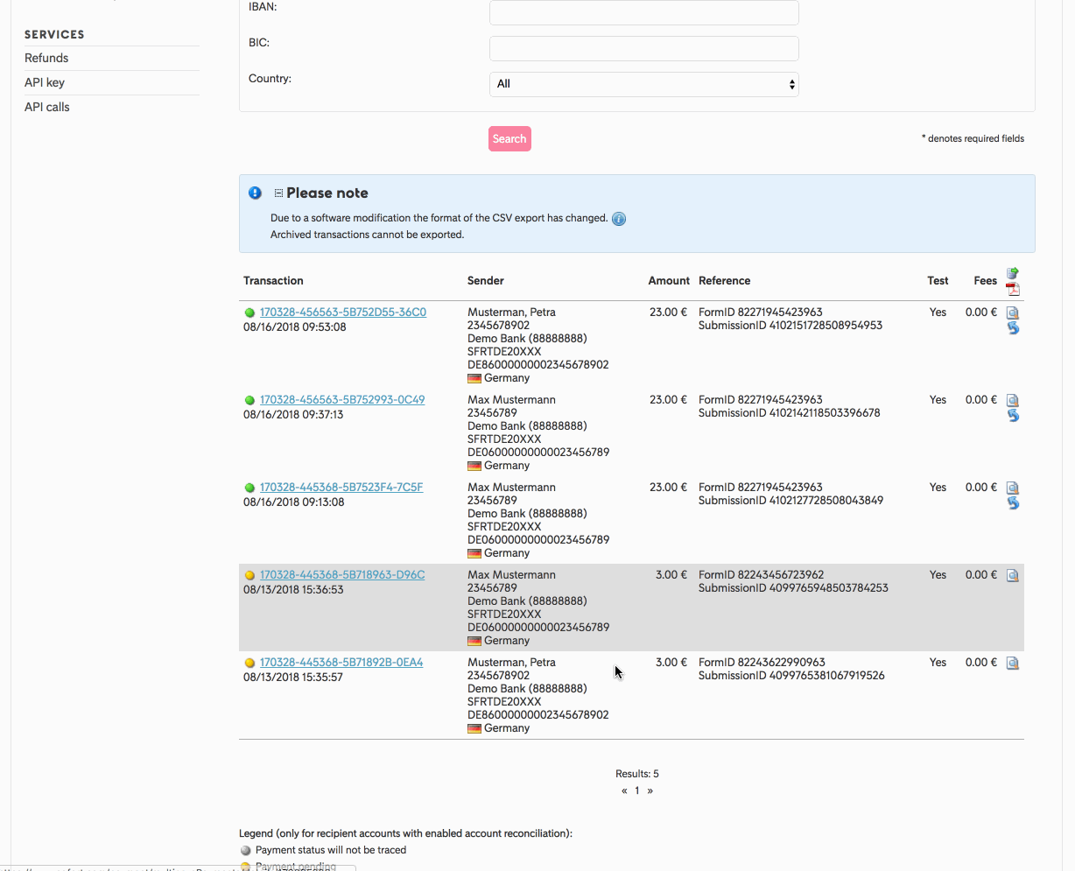Click into the BIC input field
This screenshot has height=871, width=1075.
pyautogui.click(x=643, y=48)
